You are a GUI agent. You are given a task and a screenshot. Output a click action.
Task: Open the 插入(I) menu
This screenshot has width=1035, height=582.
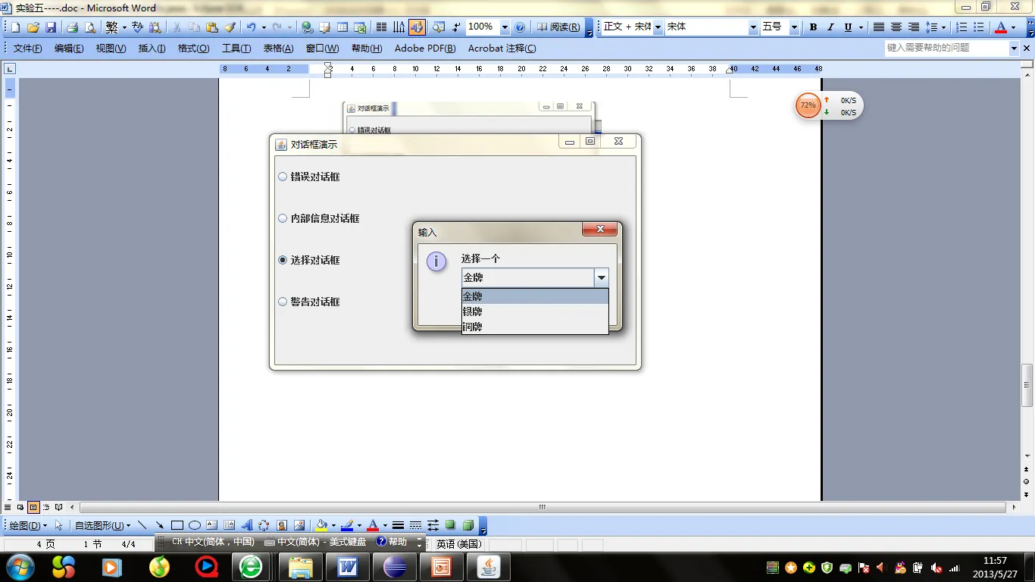[152, 48]
